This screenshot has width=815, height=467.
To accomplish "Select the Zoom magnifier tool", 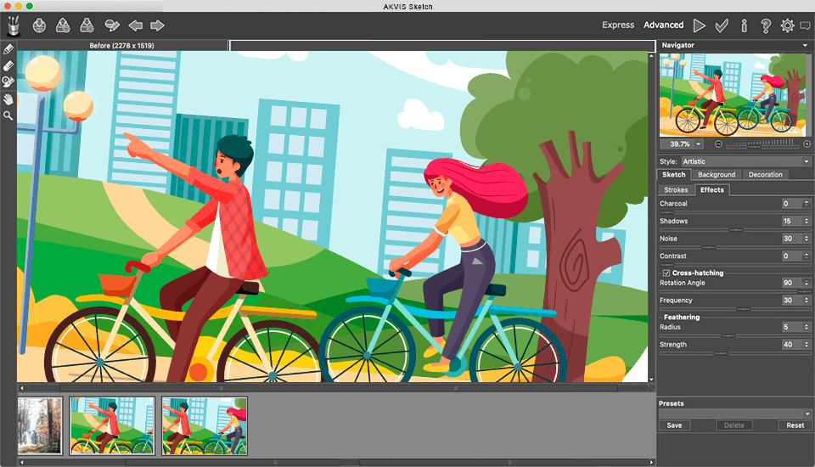I will [8, 115].
